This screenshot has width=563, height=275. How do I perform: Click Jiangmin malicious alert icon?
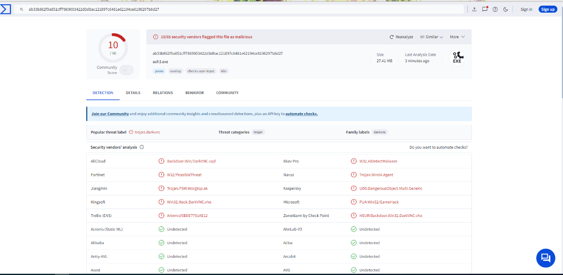pyautogui.click(x=161, y=188)
